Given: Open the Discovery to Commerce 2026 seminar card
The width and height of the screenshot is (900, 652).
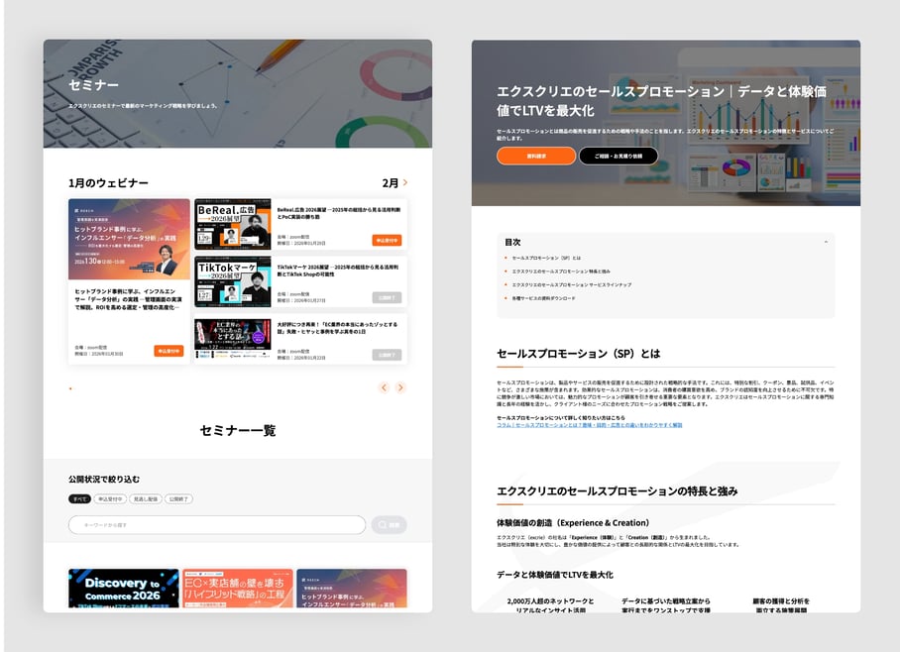Looking at the screenshot, I should pyautogui.click(x=123, y=589).
